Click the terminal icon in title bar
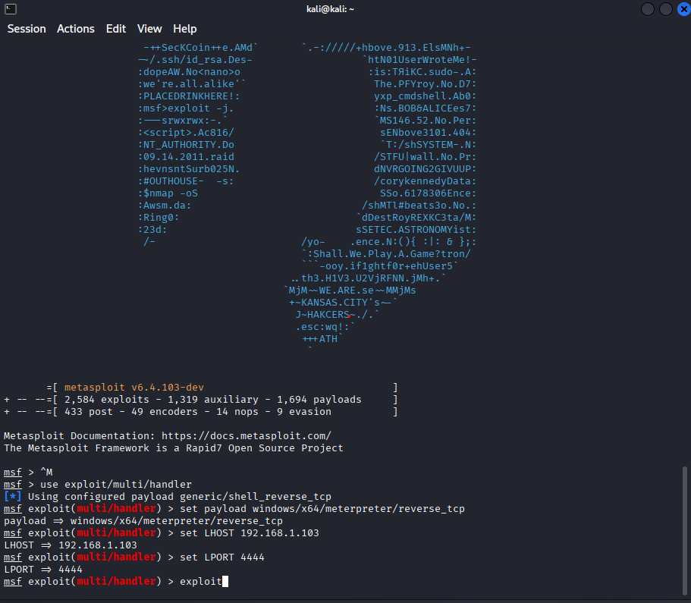 point(11,9)
